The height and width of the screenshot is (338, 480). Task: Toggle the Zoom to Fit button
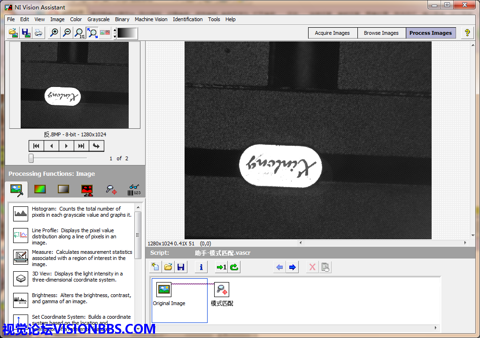coord(93,33)
